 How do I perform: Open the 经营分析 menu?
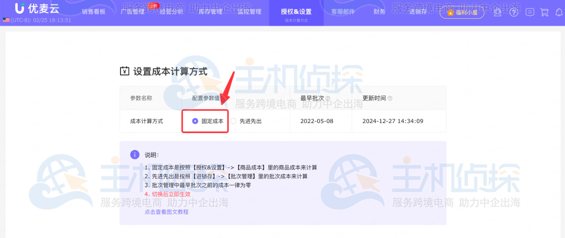(x=171, y=12)
